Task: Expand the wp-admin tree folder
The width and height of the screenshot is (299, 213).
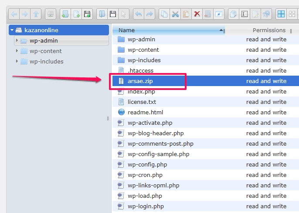Action: point(17,40)
